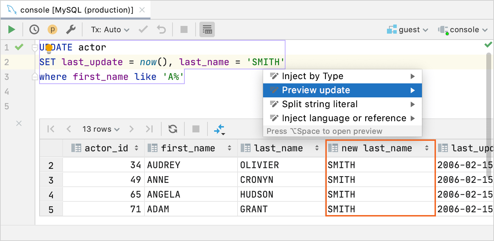Viewport: 494px width, 241px height.
Task: Reload the result grid with the refresh icon
Action: click(173, 129)
